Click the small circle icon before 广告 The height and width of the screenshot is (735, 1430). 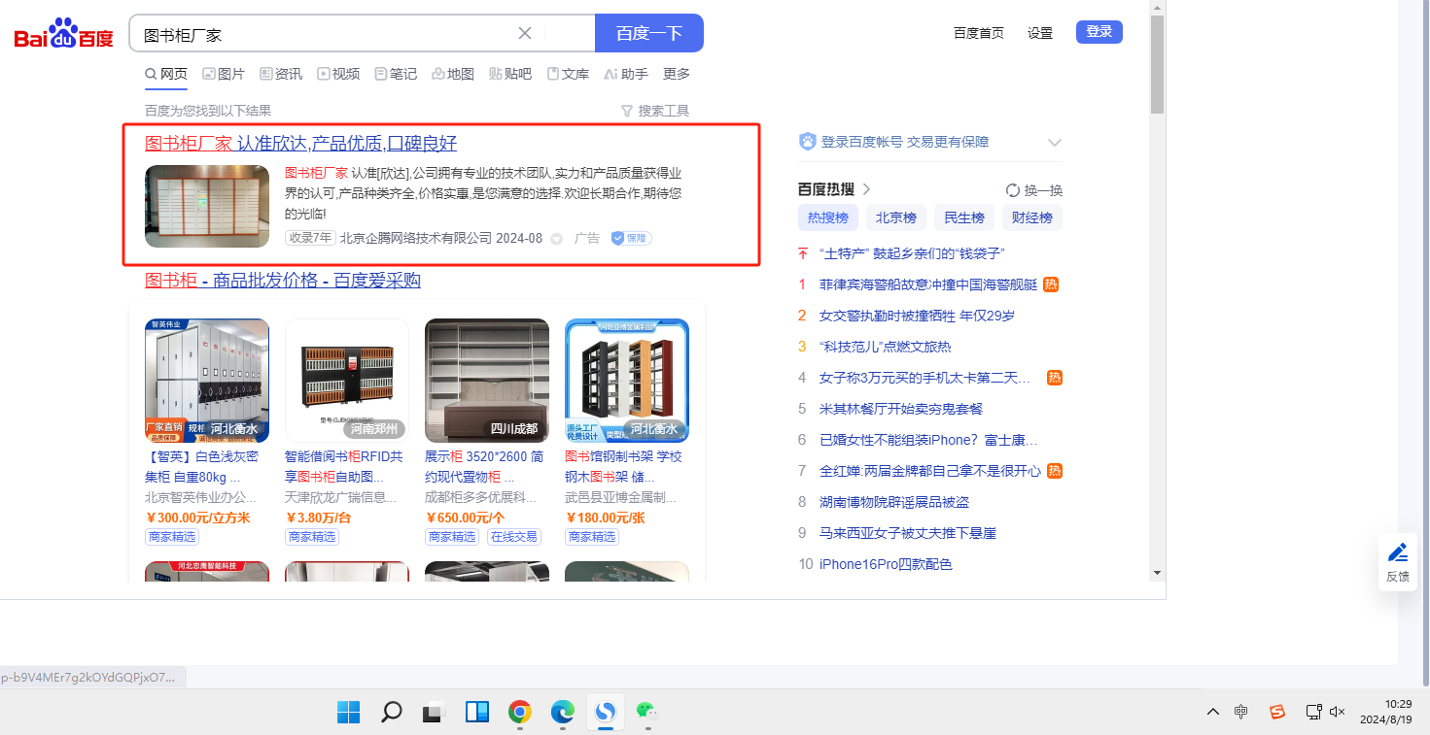pyautogui.click(x=557, y=239)
